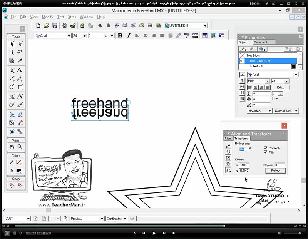Select the Zoom magnifier tool
308x239 pixels.
[x=20, y=147]
